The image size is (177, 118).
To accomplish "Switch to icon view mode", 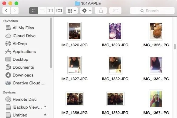I will click(x=34, y=11).
